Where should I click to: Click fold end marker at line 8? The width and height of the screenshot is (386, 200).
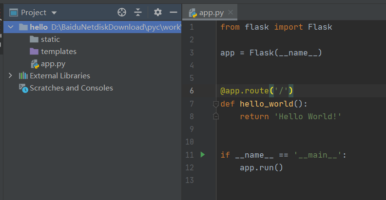click(x=216, y=116)
